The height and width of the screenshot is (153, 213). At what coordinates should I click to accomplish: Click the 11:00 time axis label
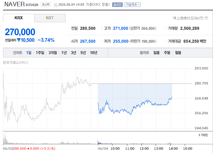click(x=130, y=148)
